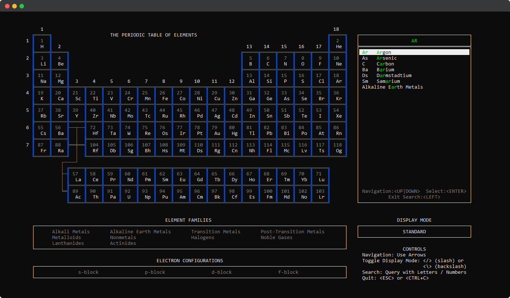Viewport: 510px width, 298px height.
Task: Select Hydrogen from the periodic table
Action: click(x=42, y=43)
